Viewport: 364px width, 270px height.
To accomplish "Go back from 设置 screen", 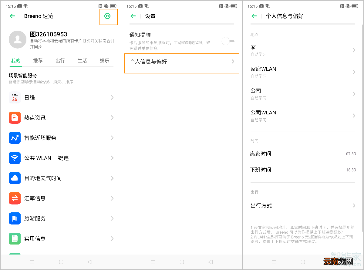I will 133,16.
